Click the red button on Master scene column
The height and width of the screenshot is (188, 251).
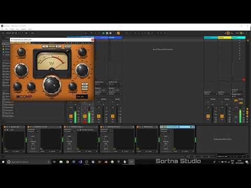pos(244,79)
